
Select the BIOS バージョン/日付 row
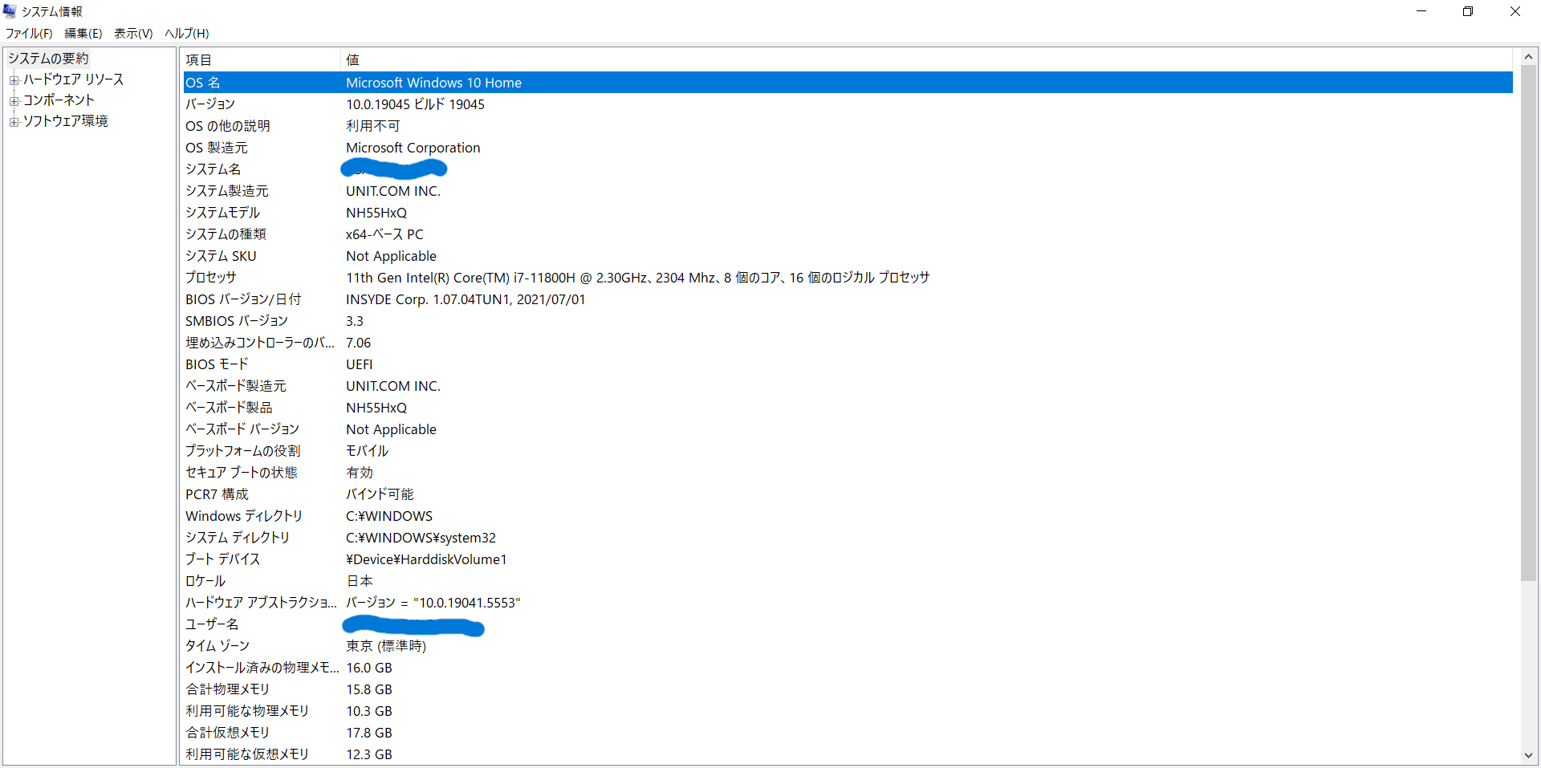848,299
